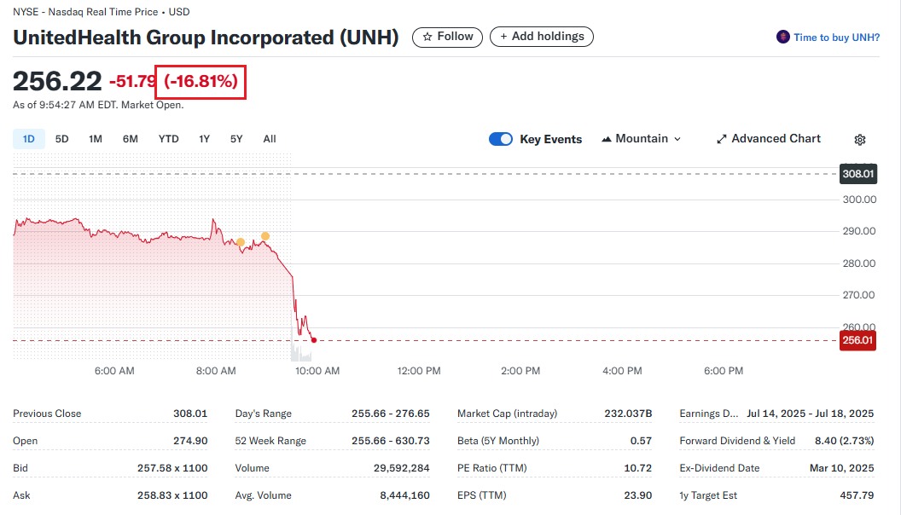Open chart settings gear icon
The image size is (901, 515).
click(x=860, y=140)
